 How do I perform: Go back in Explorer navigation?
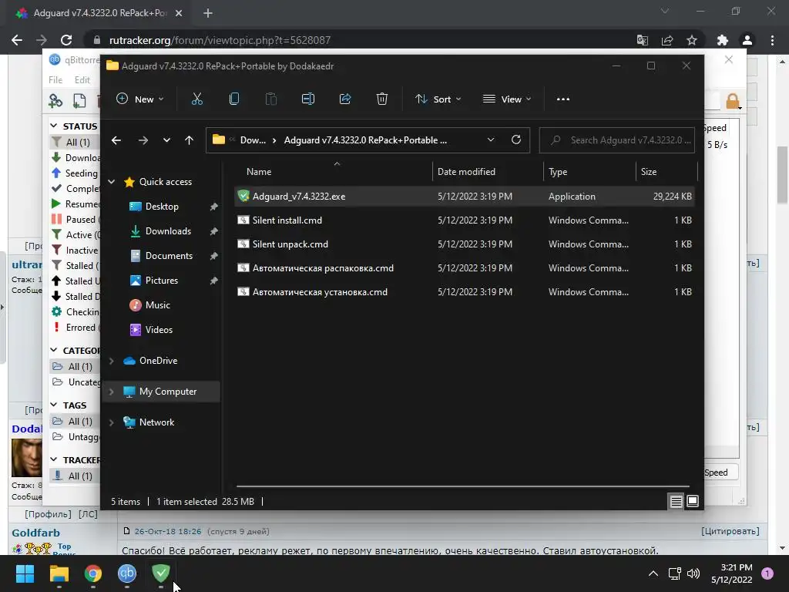coord(116,140)
